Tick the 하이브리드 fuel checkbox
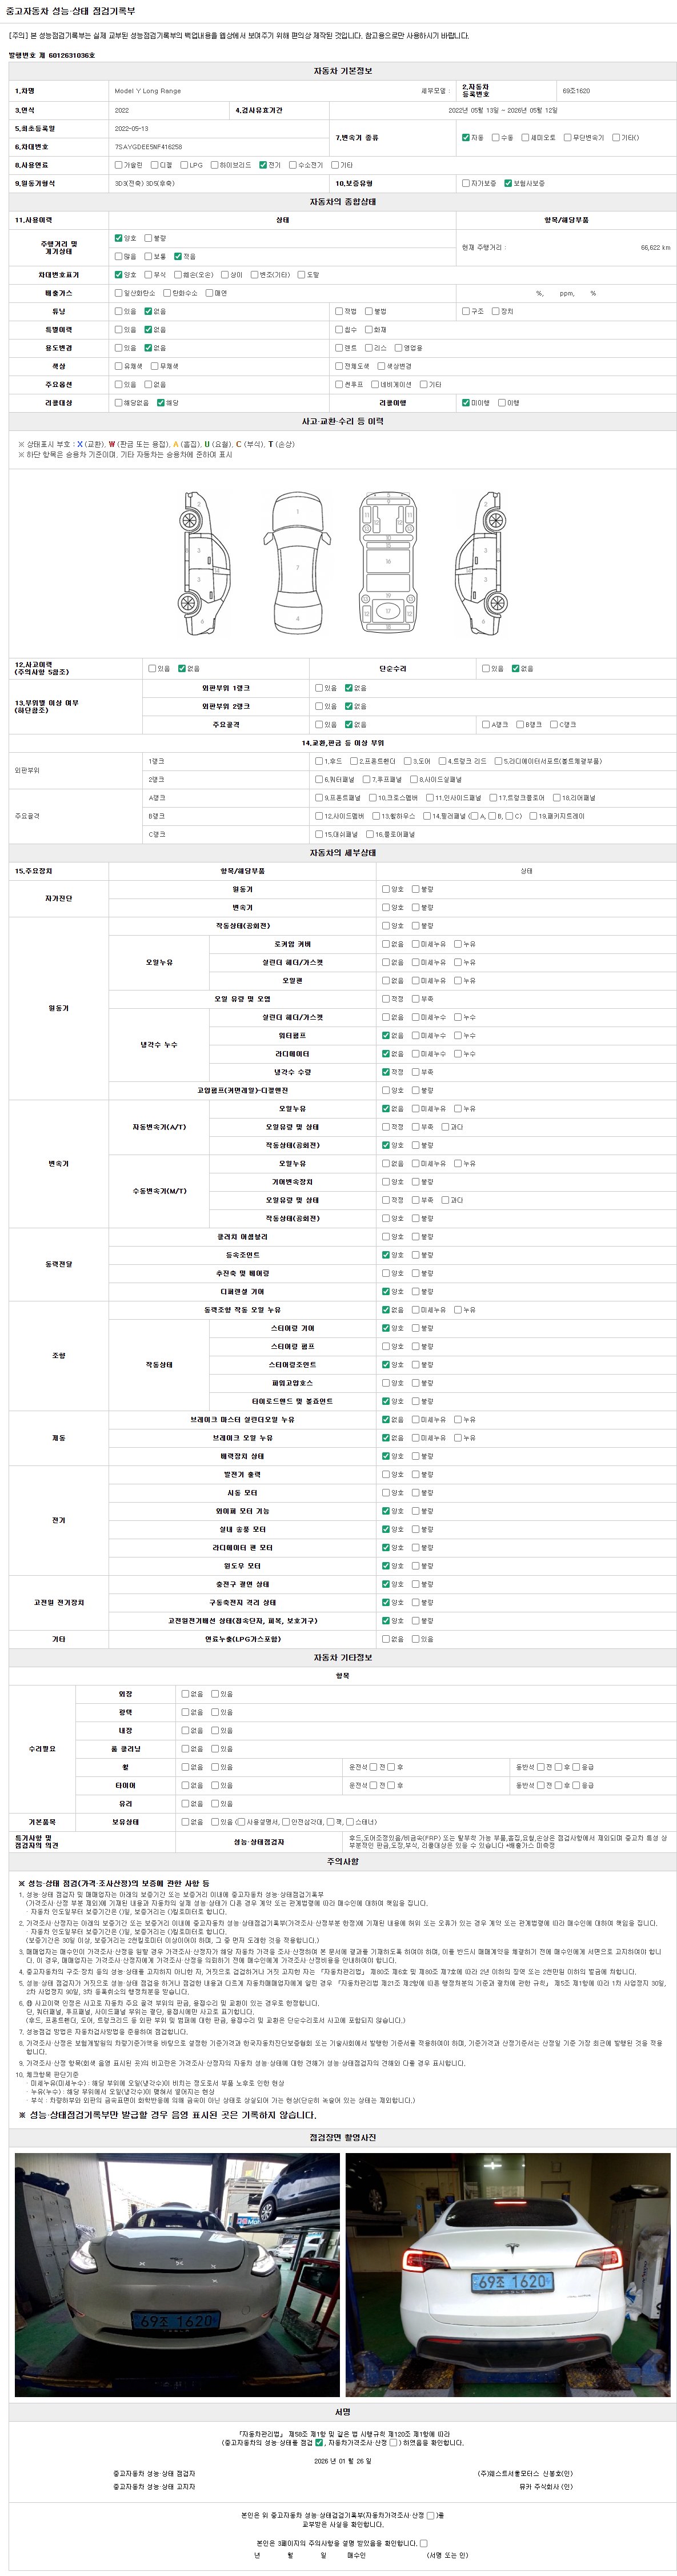The width and height of the screenshot is (677, 2576). tap(214, 165)
